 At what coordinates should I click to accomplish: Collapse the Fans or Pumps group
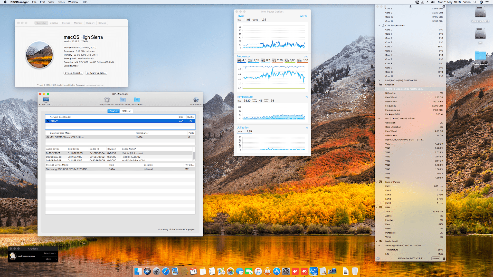(x=377, y=182)
